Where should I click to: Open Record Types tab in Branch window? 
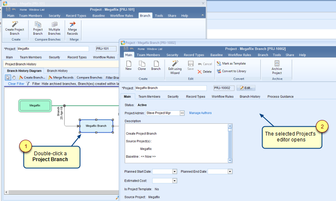[x=195, y=97]
